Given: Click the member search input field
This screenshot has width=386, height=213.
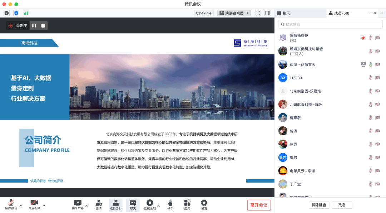Looking at the screenshot, I should pos(330,25).
